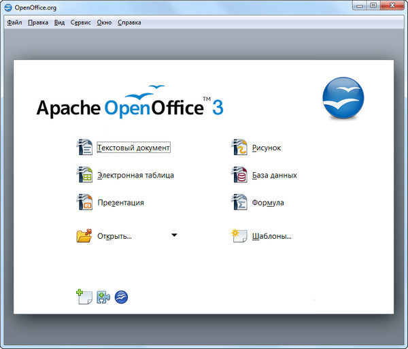Click the Рисунок drawing icon
Viewport: 408px width, 349px height.
pyautogui.click(x=239, y=147)
